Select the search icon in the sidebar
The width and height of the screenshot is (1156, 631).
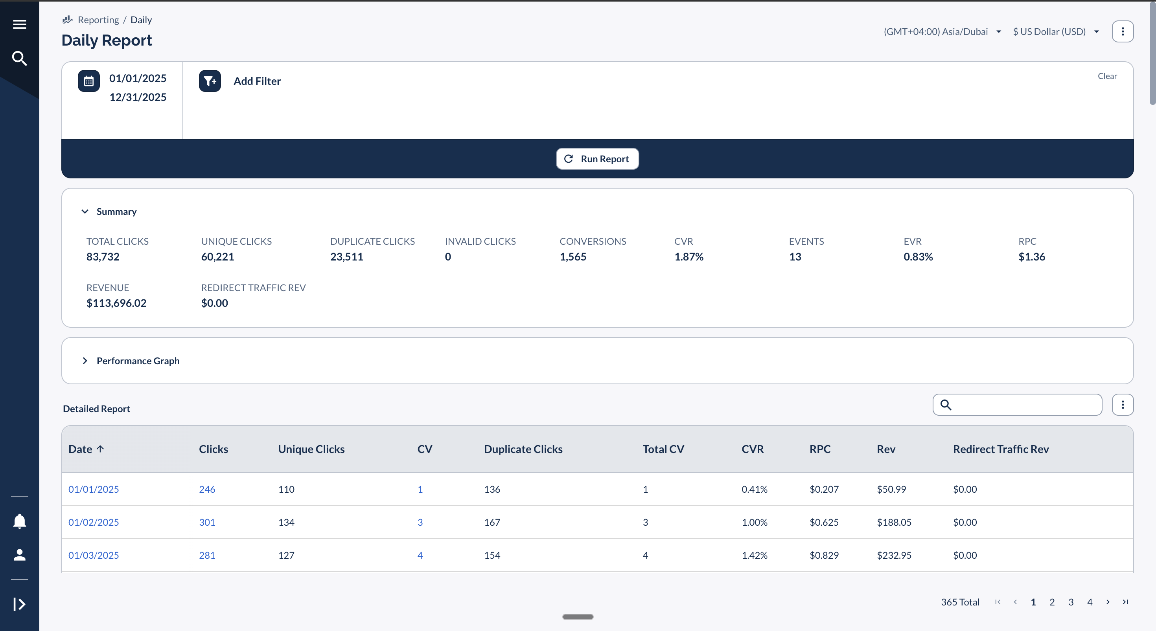19,58
